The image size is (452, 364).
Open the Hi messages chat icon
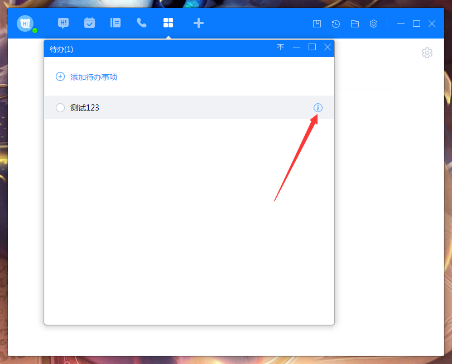tap(64, 23)
